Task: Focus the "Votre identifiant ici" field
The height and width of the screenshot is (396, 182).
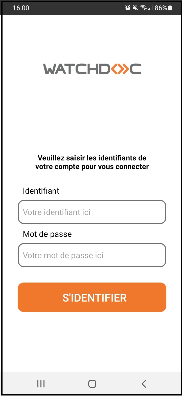Action: [x=92, y=212]
